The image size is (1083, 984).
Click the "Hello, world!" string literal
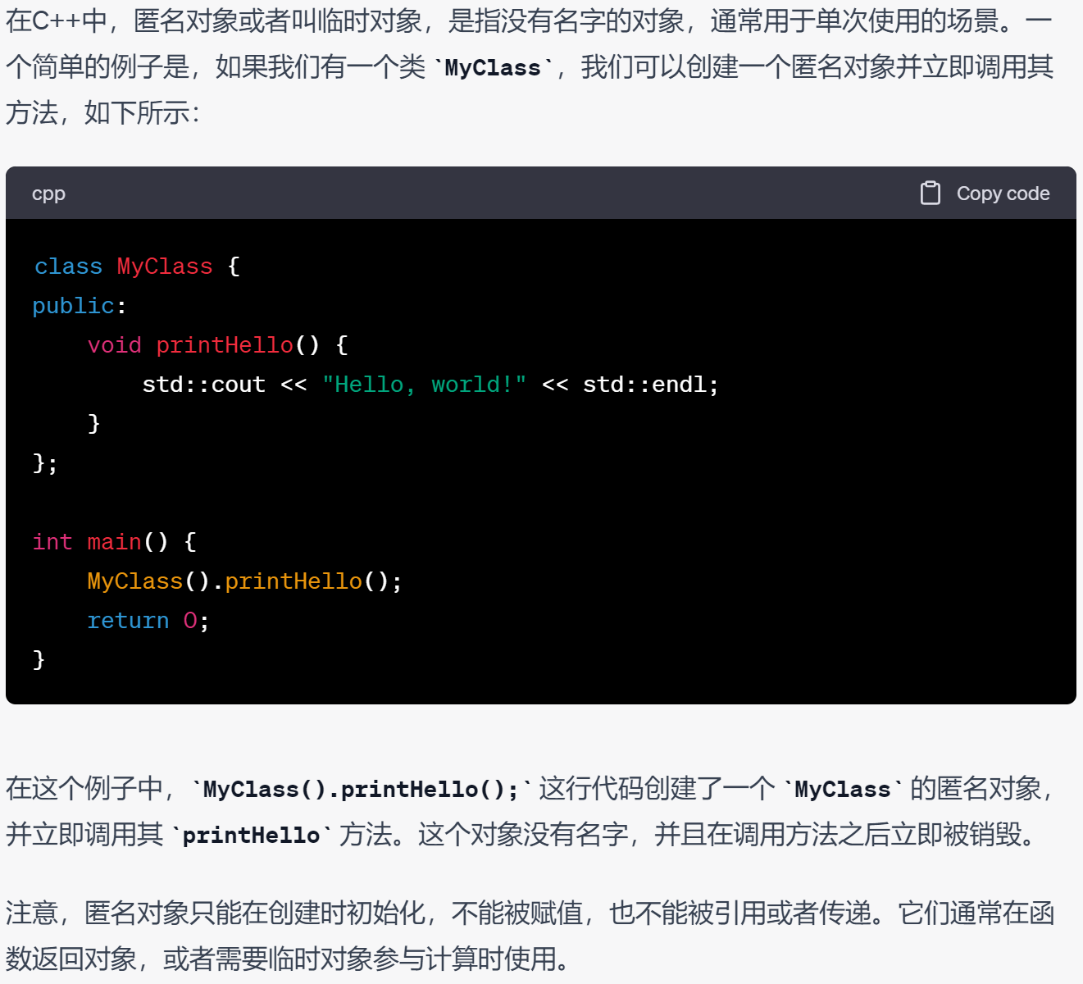[424, 385]
